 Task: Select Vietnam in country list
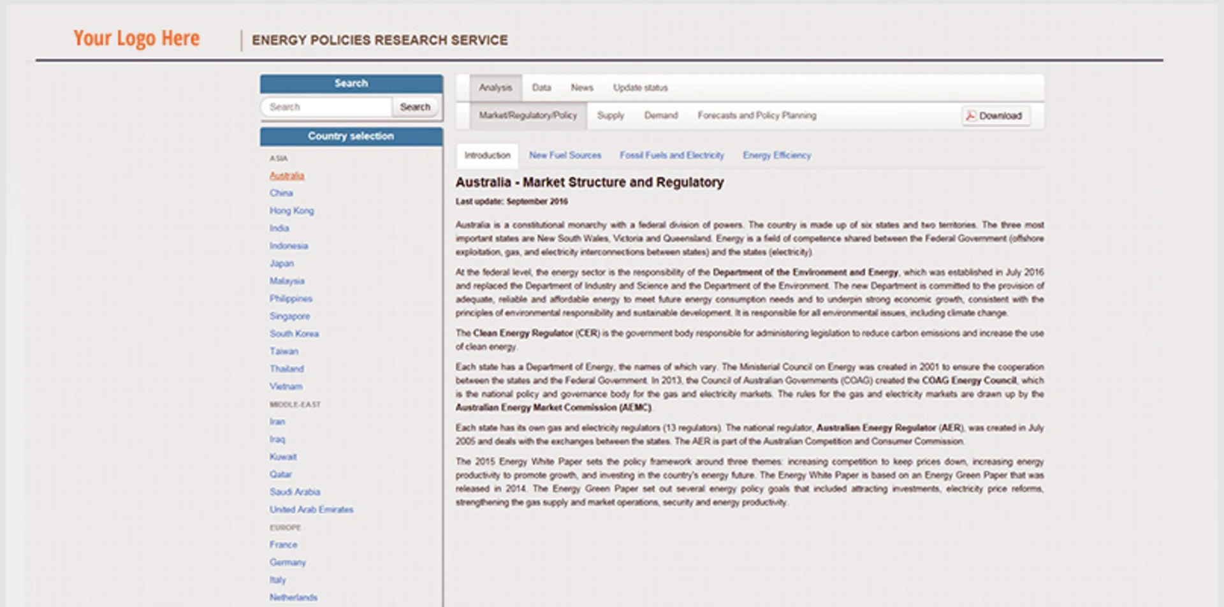(286, 386)
